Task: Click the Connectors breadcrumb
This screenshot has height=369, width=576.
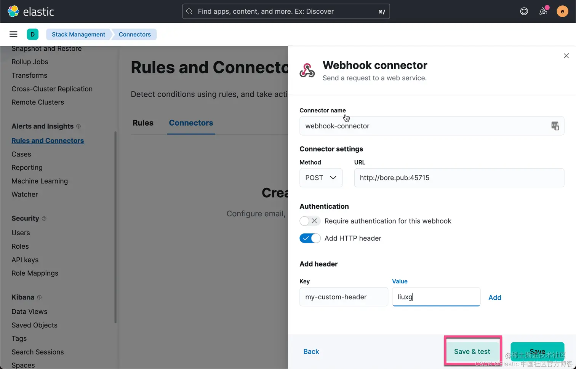Action: point(135,34)
